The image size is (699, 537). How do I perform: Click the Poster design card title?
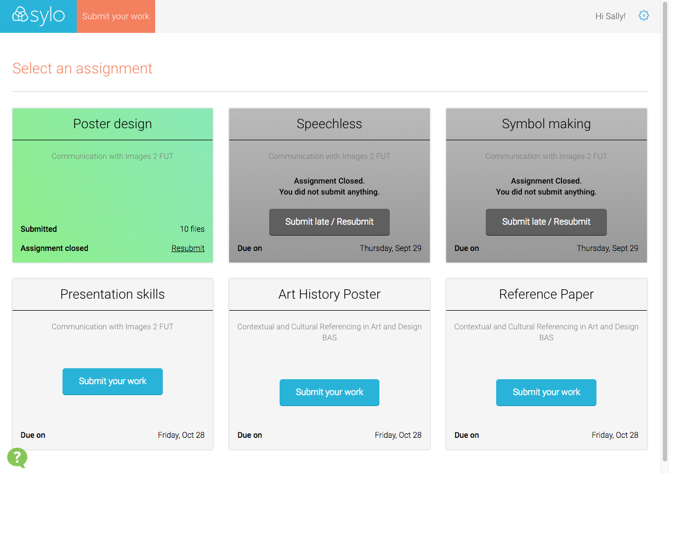[112, 124]
